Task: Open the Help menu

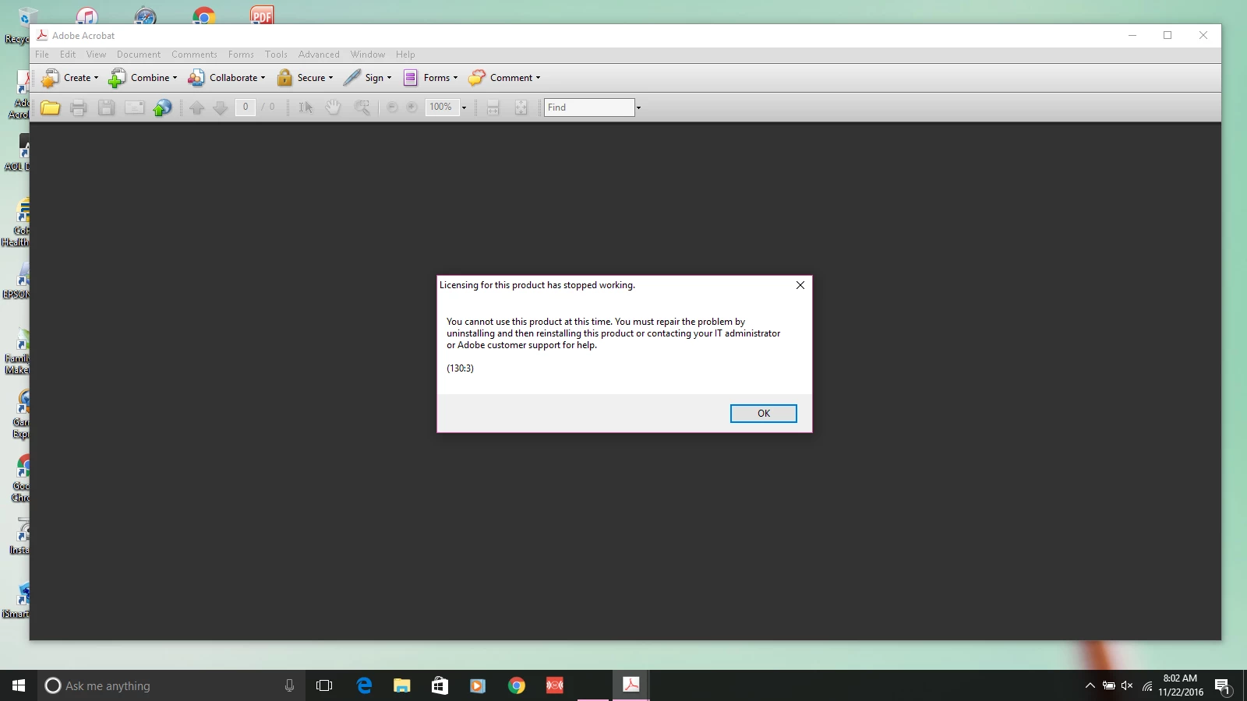Action: point(405,55)
